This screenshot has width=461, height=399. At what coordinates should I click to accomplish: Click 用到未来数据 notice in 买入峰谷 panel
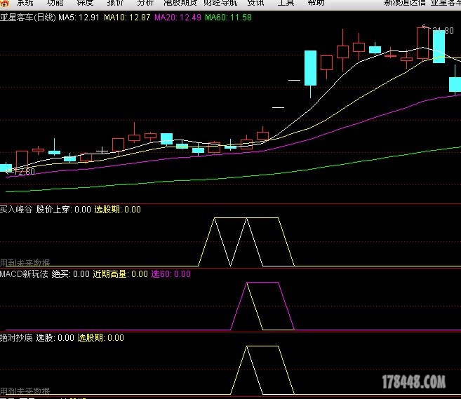tap(25, 262)
